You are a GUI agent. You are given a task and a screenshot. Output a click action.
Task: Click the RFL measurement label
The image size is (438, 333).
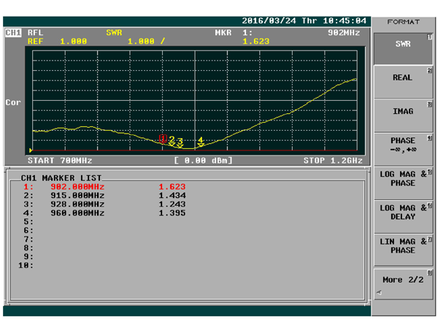[35, 33]
